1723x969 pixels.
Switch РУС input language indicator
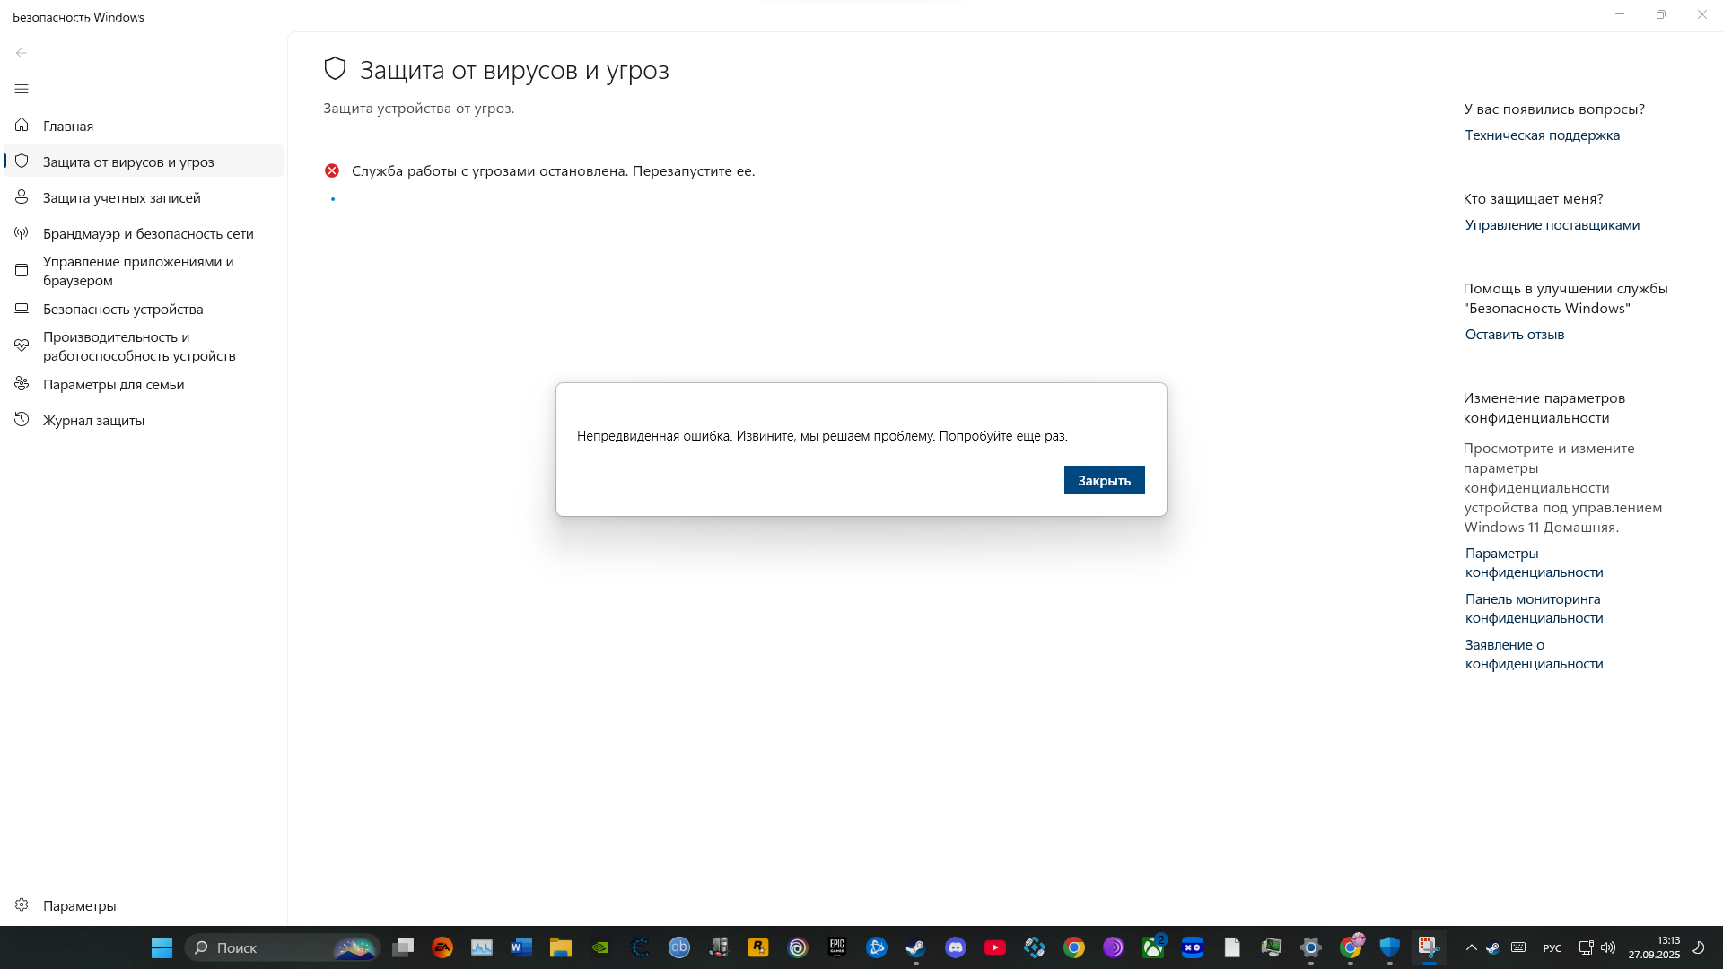coord(1552,948)
